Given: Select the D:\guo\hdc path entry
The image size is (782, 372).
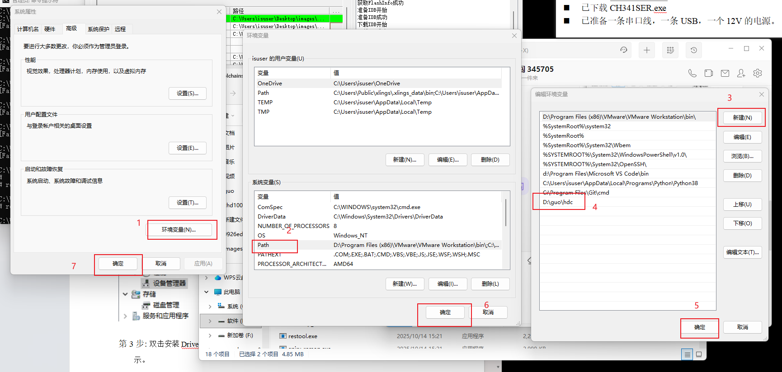Looking at the screenshot, I should pyautogui.click(x=627, y=202).
